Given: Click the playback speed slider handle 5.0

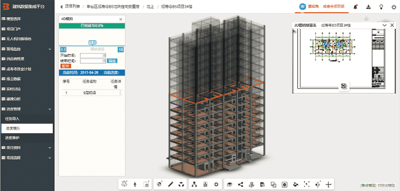Looking at the screenshot, I should [x=92, y=43].
